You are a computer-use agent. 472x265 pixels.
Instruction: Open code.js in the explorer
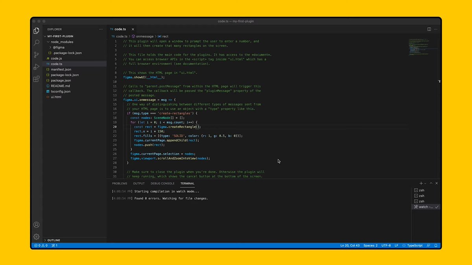coord(75,58)
